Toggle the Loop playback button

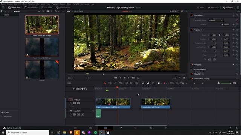click(138, 78)
